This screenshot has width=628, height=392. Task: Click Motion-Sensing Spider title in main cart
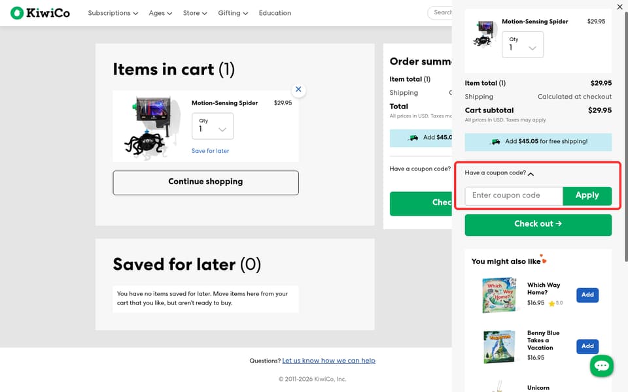pyautogui.click(x=224, y=103)
